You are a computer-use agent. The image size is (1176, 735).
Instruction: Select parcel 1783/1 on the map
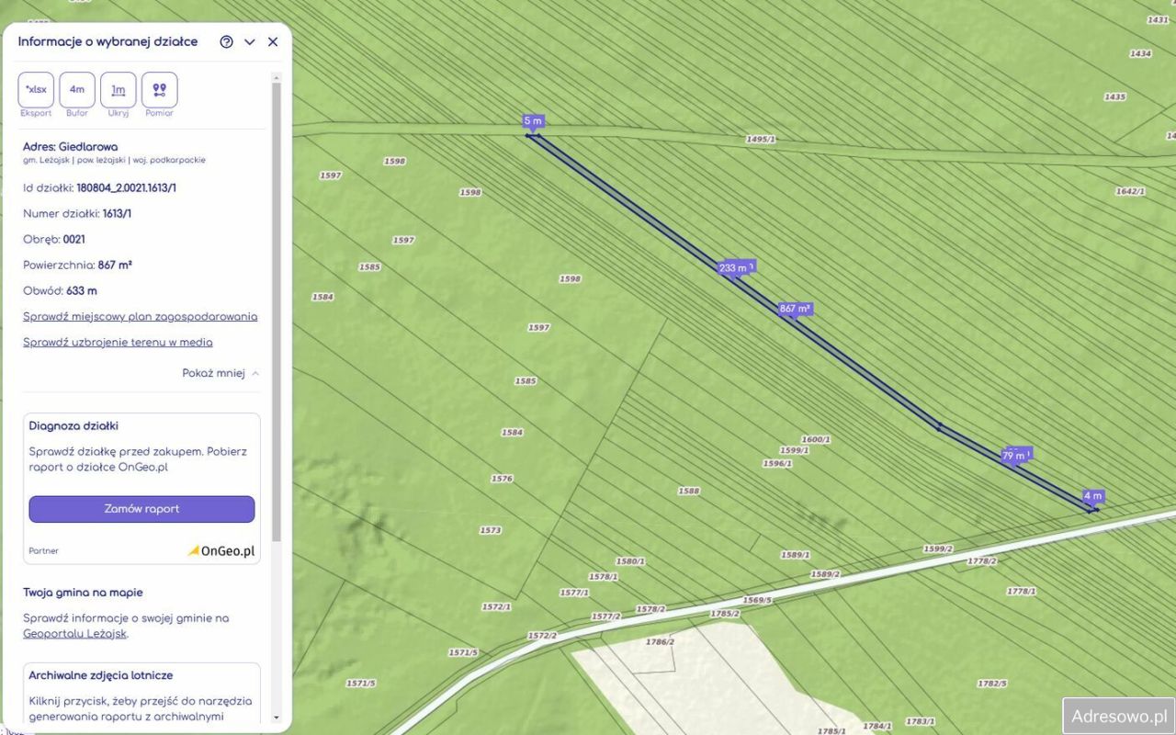[921, 721]
